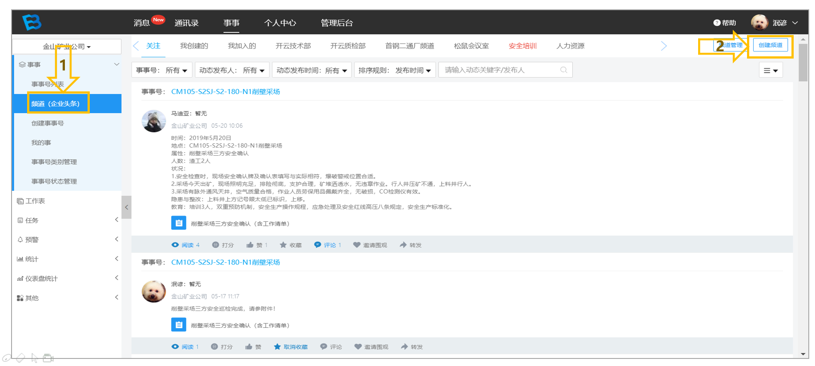Click the 转发 share arrow on first post
815x366 pixels.
point(403,245)
